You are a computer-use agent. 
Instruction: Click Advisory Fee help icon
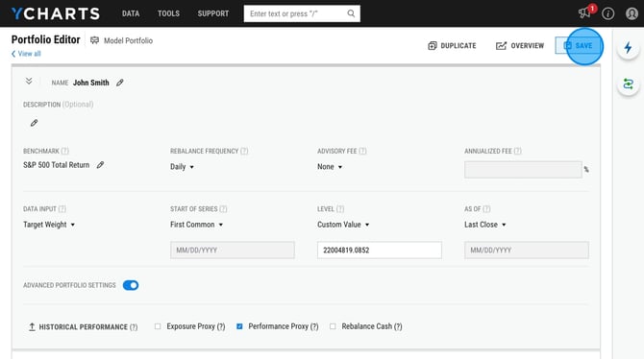point(362,151)
